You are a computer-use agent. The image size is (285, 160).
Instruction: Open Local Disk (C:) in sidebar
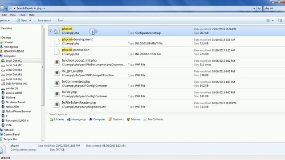[x=14, y=60]
